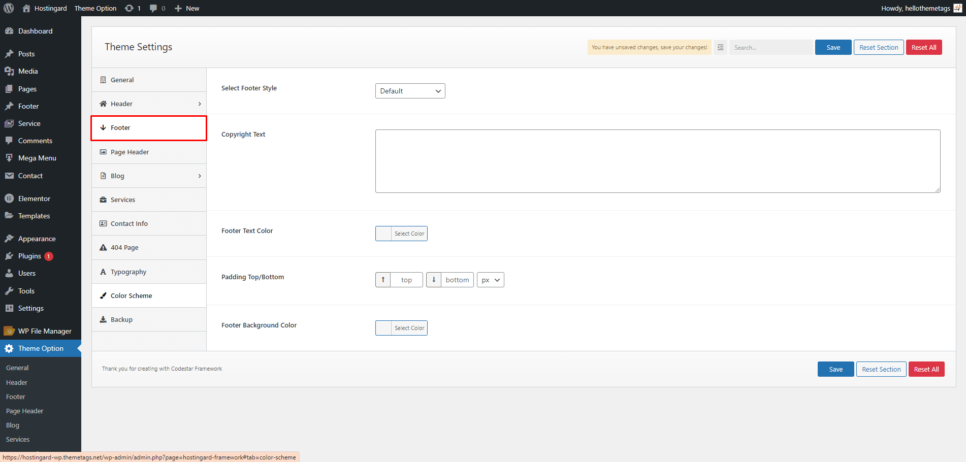Open the Services submenu under Theme Option
The image size is (966, 462).
point(18,439)
